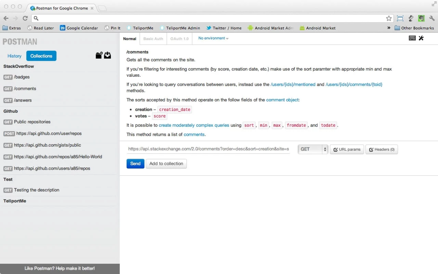Toggle the URL params editor
Viewport: 438px width, 274px height.
tap(347, 150)
